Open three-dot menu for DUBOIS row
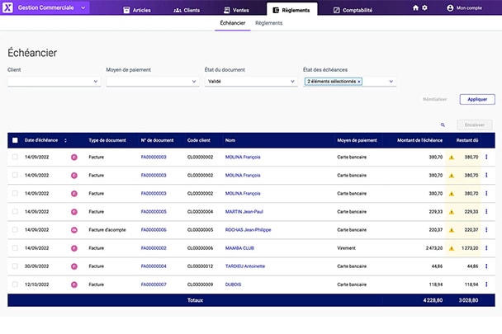The image size is (502, 334). coord(486,285)
